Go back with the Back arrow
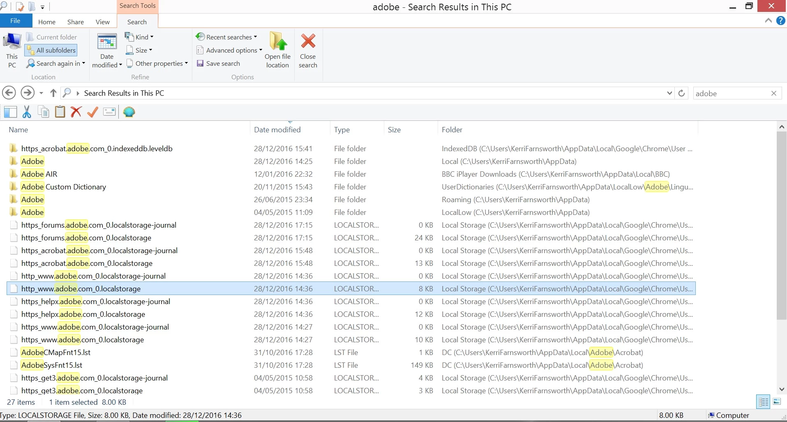This screenshot has height=422, width=787. point(9,93)
